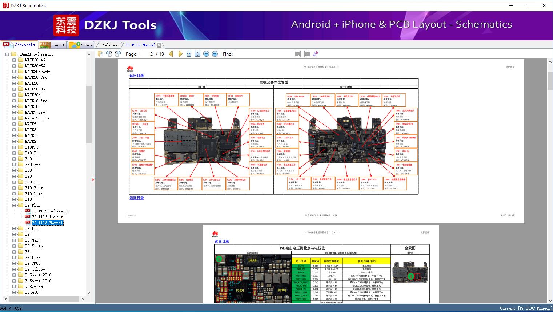The width and height of the screenshot is (553, 312).
Task: Expand the P10 Plus tree node
Action: pos(14,188)
